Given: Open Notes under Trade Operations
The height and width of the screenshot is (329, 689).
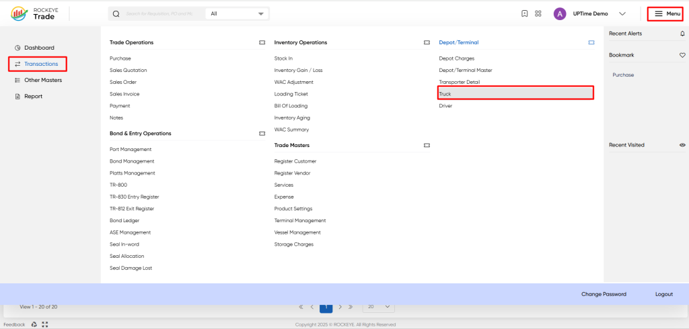Looking at the screenshot, I should pyautogui.click(x=116, y=117).
